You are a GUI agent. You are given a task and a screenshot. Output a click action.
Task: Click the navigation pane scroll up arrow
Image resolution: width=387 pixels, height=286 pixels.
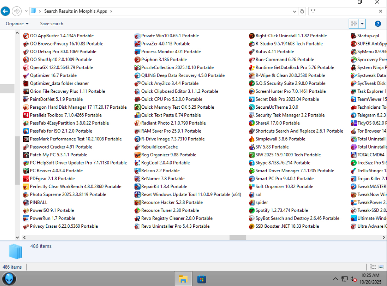pos(17,33)
